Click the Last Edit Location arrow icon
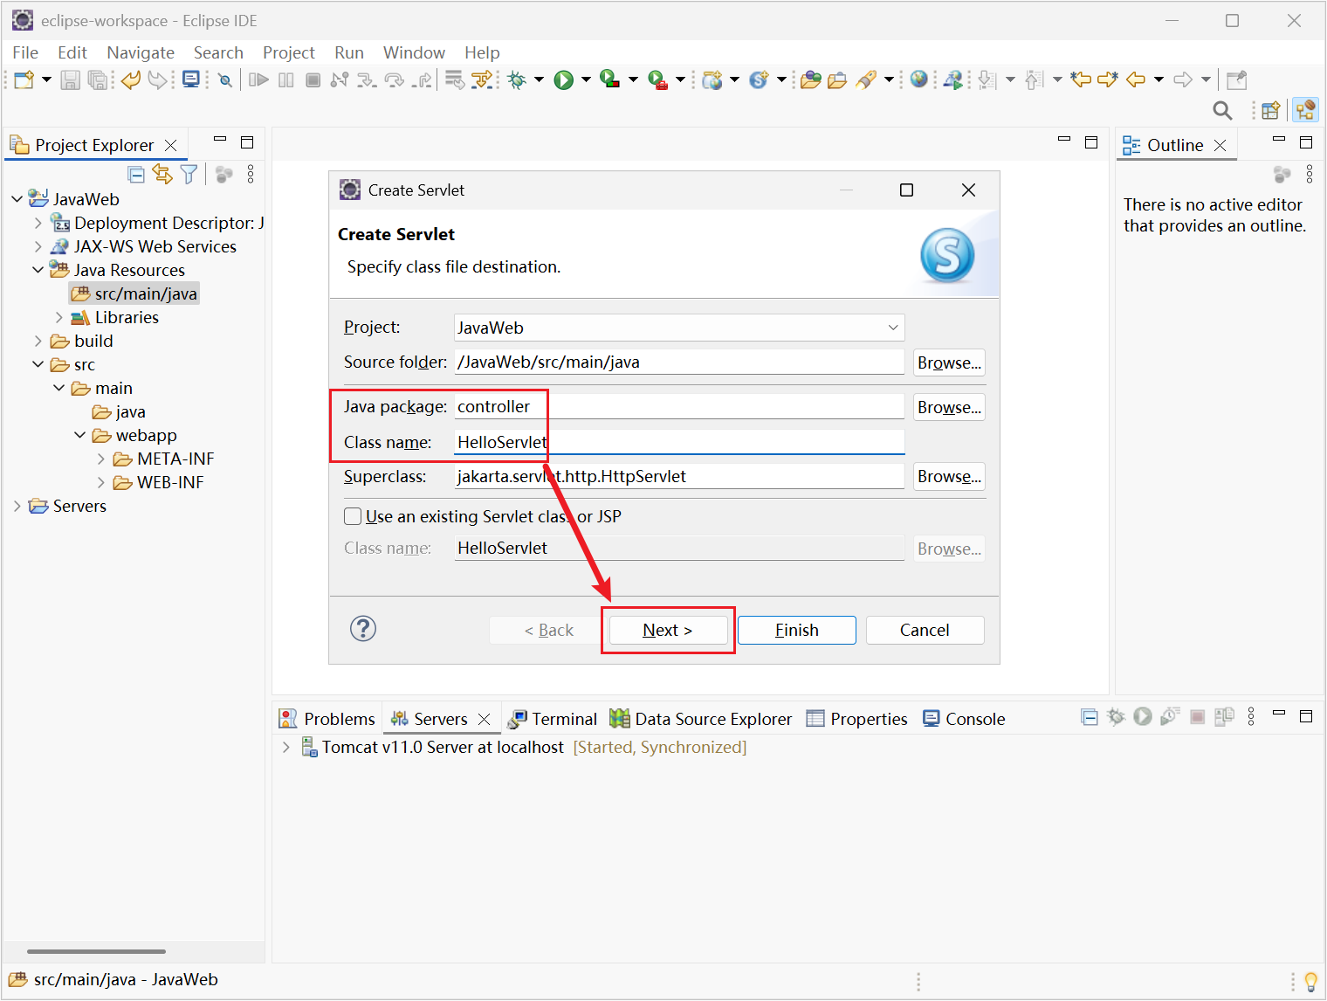Screen dimensions: 1327x1001 point(1081,80)
